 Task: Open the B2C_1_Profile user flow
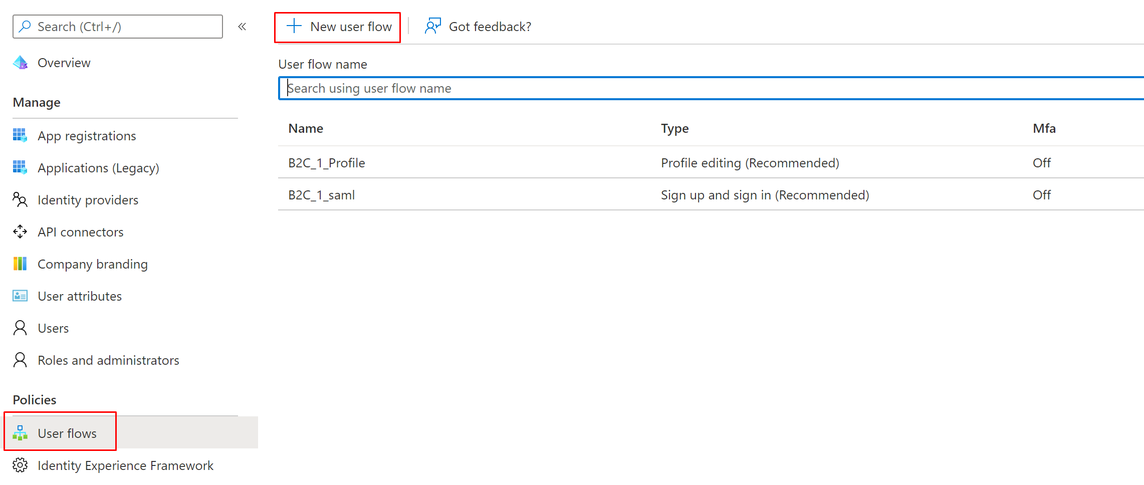pyautogui.click(x=327, y=163)
